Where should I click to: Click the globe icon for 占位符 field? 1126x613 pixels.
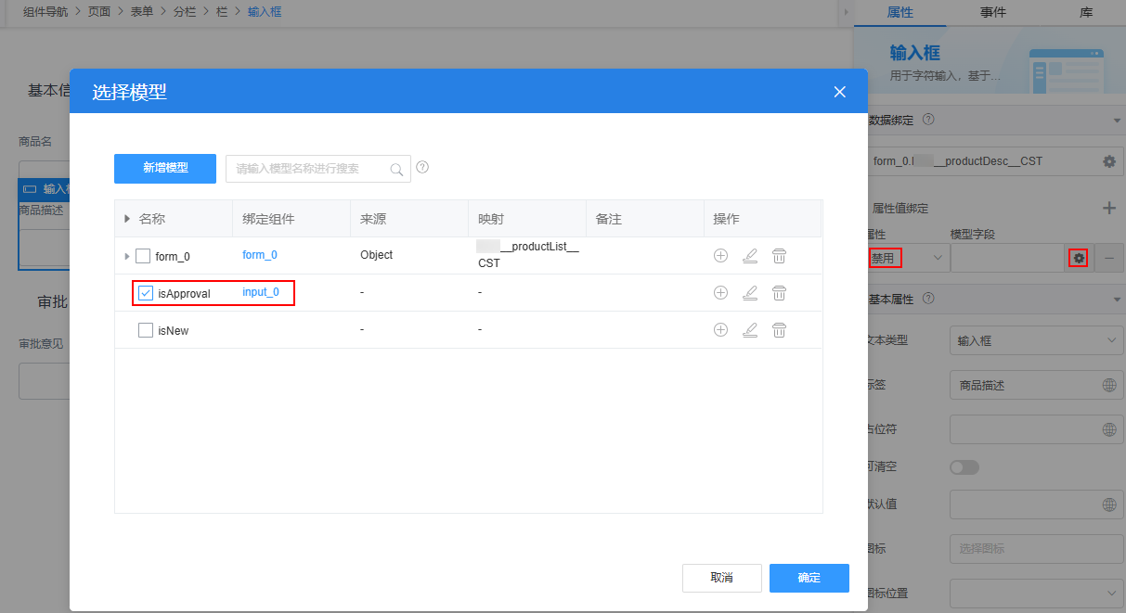tap(1108, 429)
